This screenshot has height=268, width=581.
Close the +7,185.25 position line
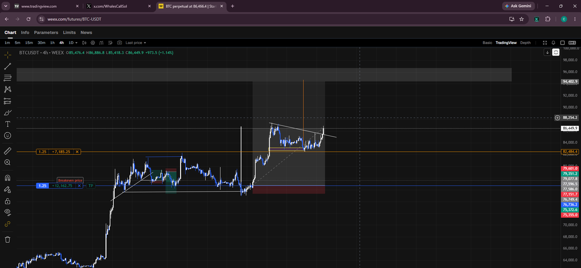(77, 152)
